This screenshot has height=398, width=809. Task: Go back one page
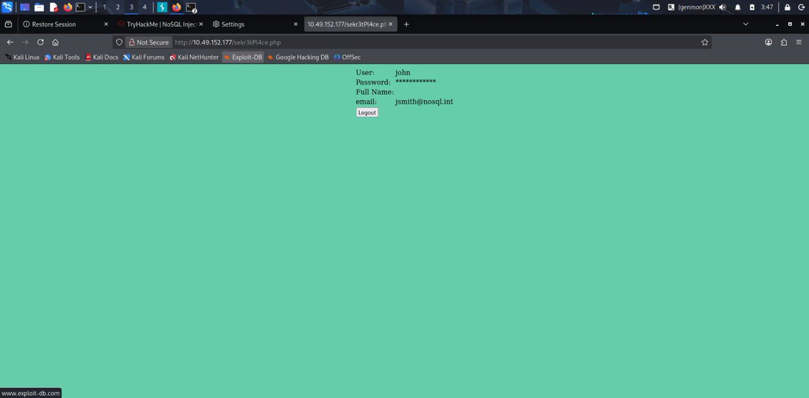click(x=10, y=42)
